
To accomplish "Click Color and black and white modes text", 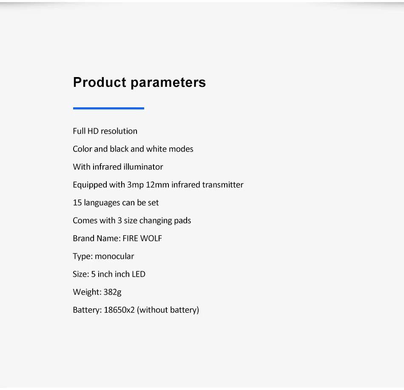I will click(133, 149).
